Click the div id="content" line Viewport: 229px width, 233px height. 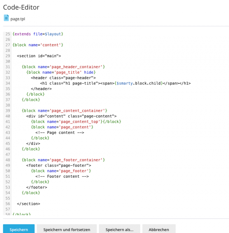coord(71,116)
